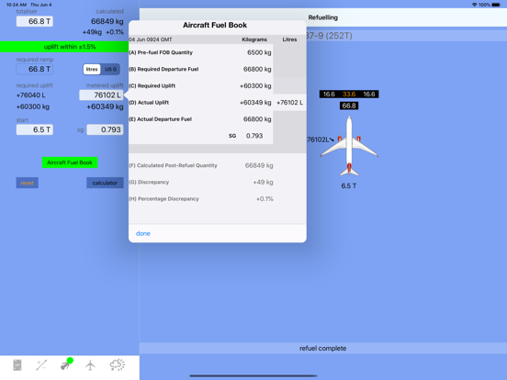Tap the 'uplift within ±1.5%' green banner
Image resolution: width=507 pixels, height=380 pixels.
click(x=64, y=47)
